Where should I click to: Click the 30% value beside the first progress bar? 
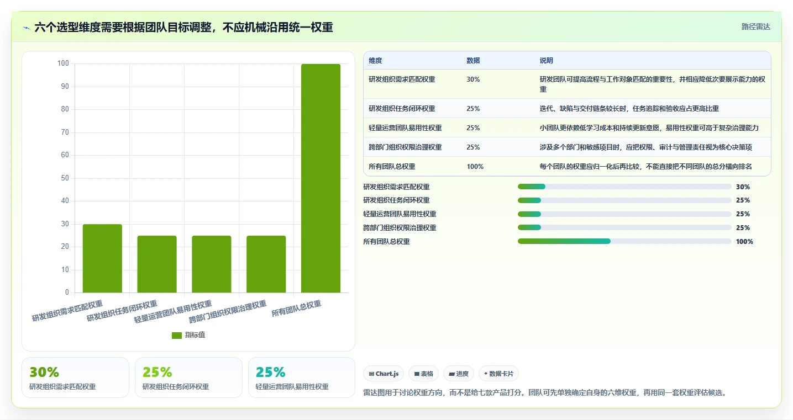(x=743, y=187)
